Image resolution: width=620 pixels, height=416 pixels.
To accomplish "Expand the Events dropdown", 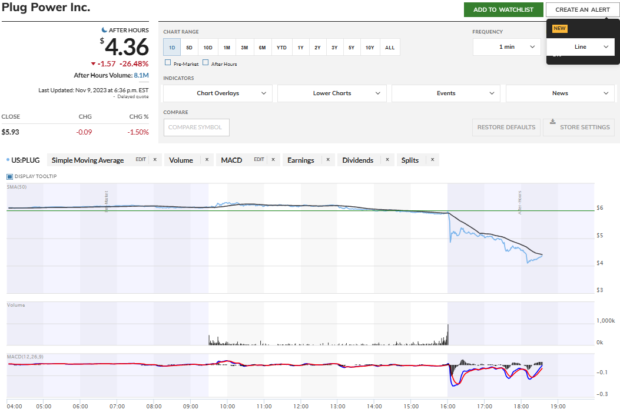I will [x=446, y=93].
